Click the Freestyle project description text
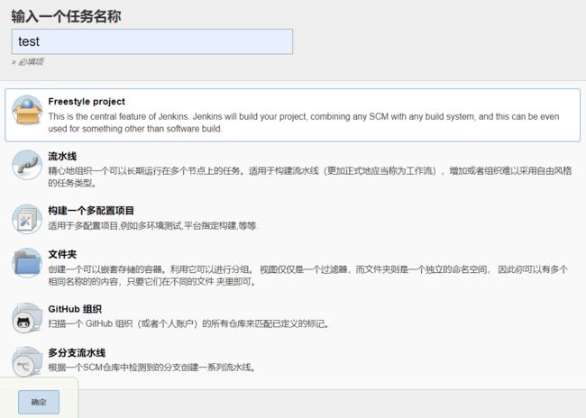 [304, 123]
